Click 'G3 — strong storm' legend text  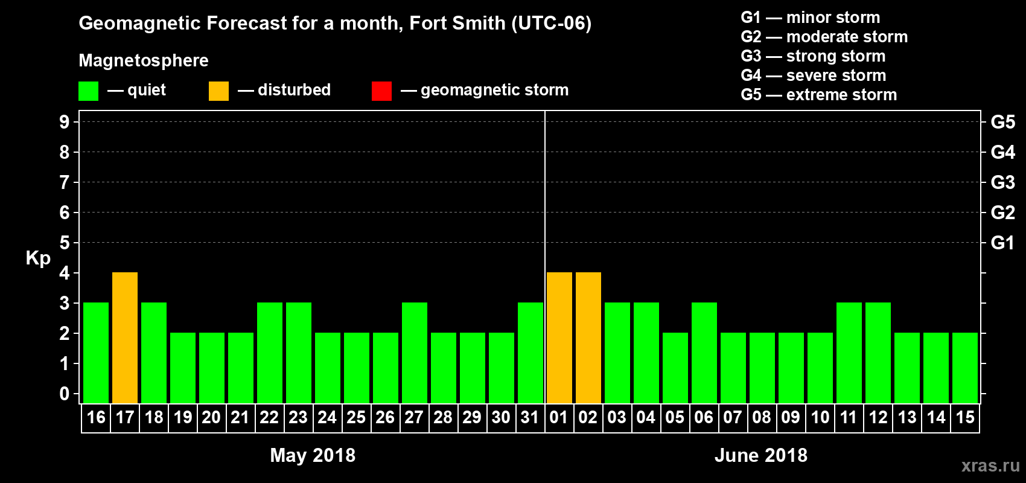coord(813,56)
